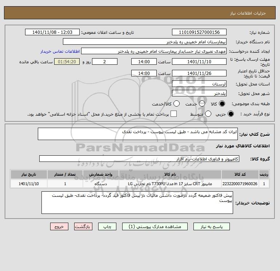Click the countdown timer 01:54:20 field
The width and height of the screenshot is (280, 271).
pyautogui.click(x=67, y=62)
